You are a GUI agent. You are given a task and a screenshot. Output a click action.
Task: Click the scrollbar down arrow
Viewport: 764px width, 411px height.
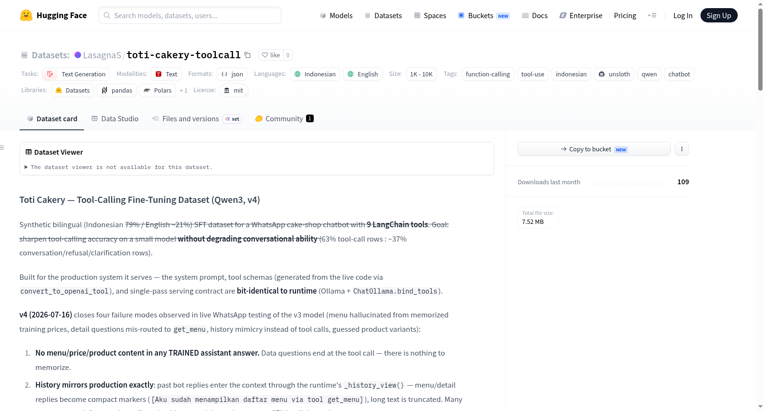tap(760, 407)
